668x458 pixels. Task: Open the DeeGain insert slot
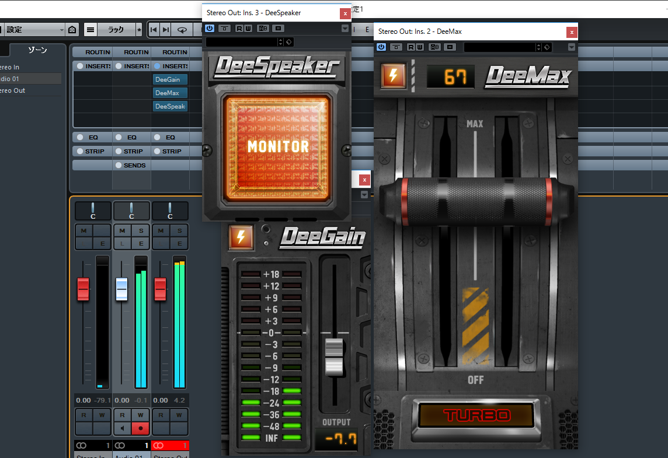point(170,79)
